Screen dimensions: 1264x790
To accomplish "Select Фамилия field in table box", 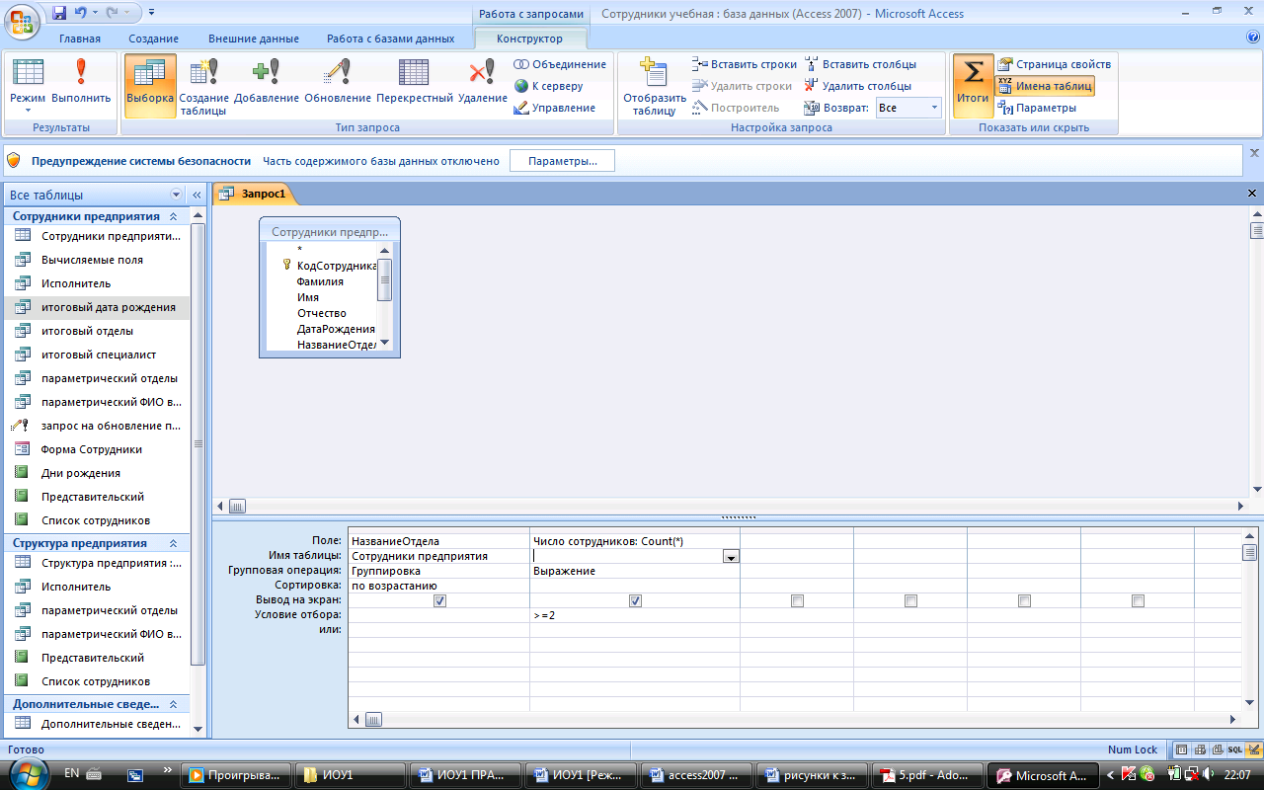I will tap(320, 281).
